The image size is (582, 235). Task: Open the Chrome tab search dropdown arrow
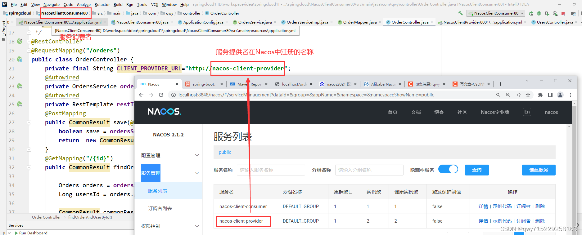click(x=527, y=81)
